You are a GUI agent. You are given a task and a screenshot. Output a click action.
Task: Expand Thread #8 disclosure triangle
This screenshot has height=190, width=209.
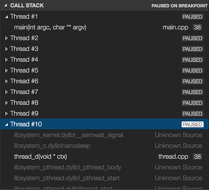[x=6, y=103]
